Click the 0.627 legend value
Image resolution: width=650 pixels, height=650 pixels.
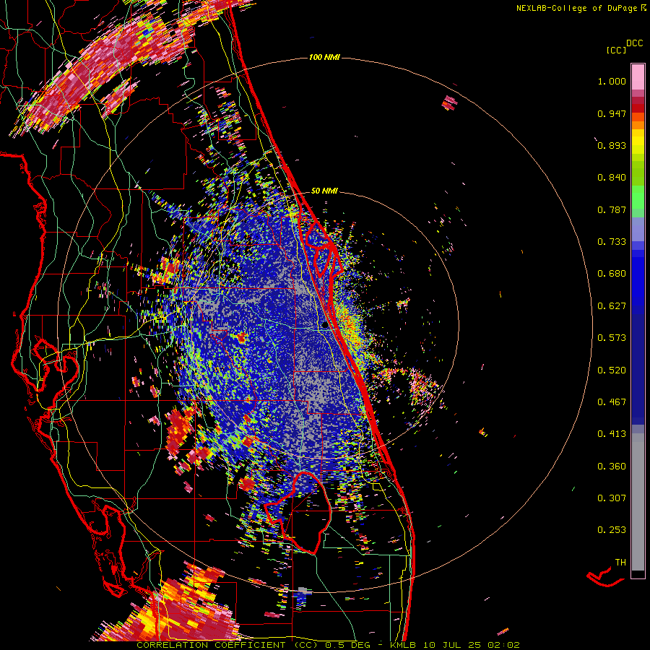[612, 306]
